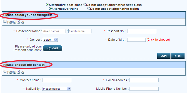This screenshot has width=187, height=93.
Task: Focus the Given names input field
Action: 54,31
